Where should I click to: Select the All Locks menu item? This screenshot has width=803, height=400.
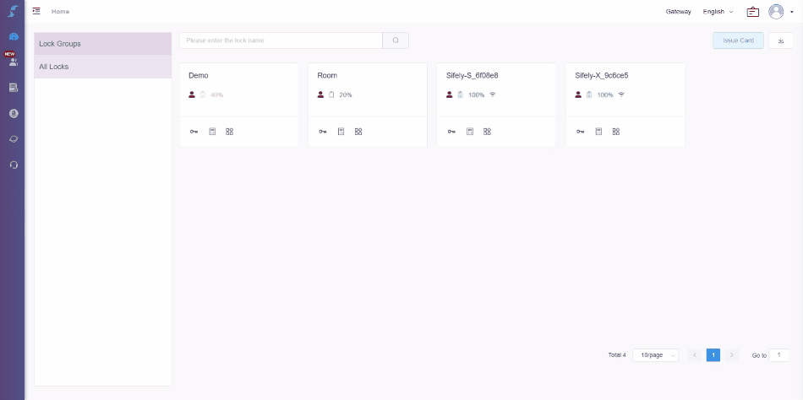[103, 67]
